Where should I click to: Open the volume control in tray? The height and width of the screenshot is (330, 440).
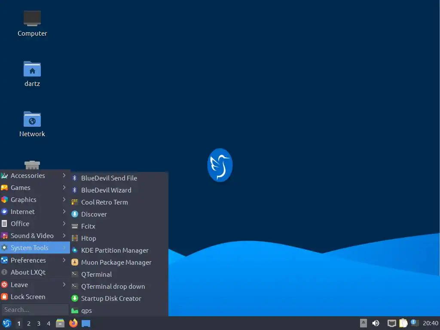point(376,323)
